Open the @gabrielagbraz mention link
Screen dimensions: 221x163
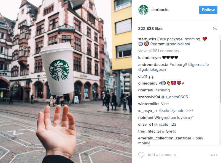coord(152,70)
